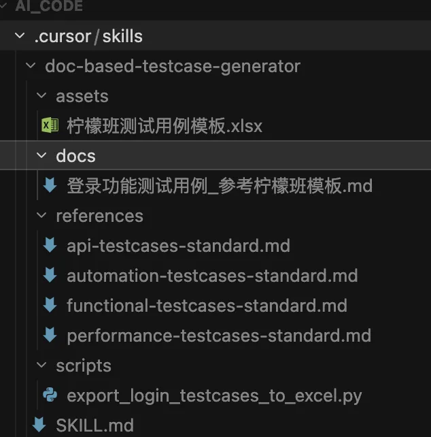Open api-testcases-standard.md file

[x=178, y=246]
